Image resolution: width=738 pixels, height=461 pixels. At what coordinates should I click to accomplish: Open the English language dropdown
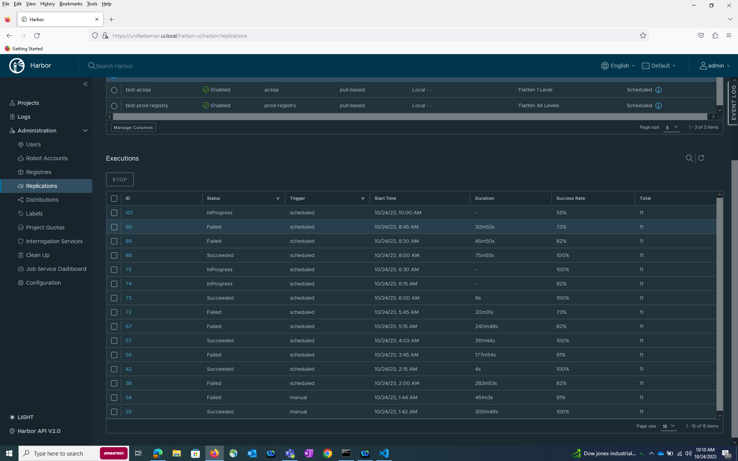coord(617,65)
